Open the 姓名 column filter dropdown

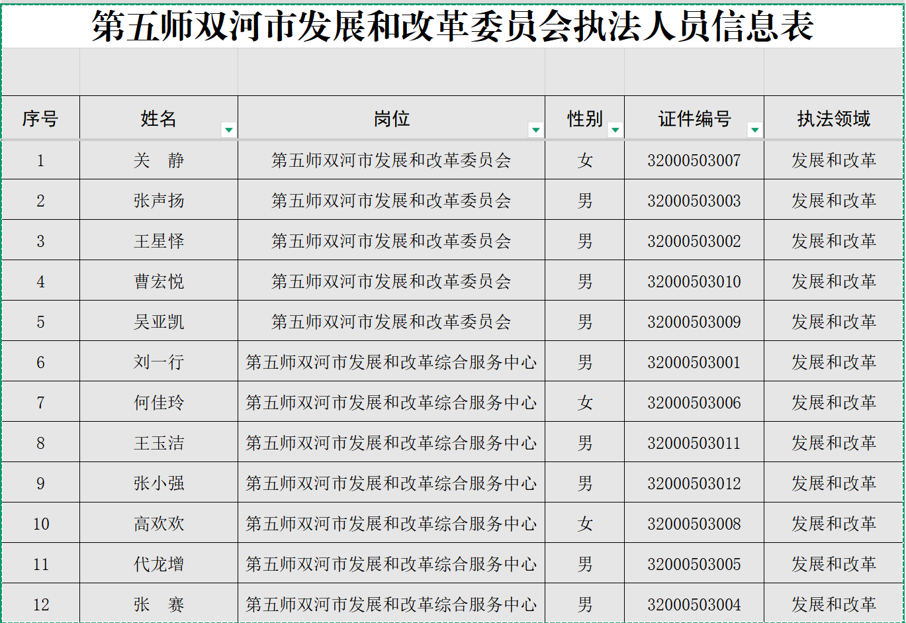[229, 130]
